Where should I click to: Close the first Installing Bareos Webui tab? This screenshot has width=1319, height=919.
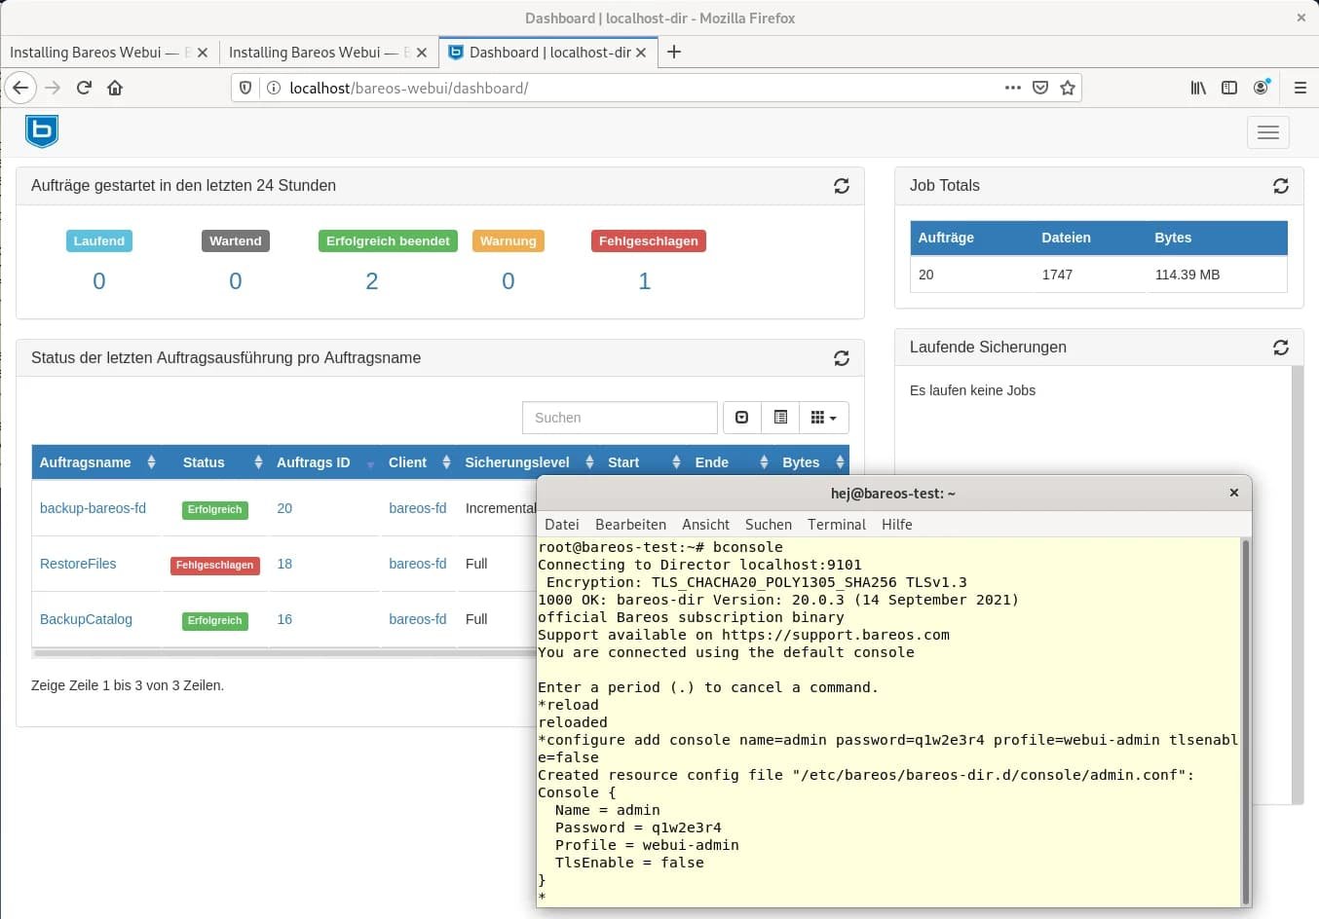(203, 53)
